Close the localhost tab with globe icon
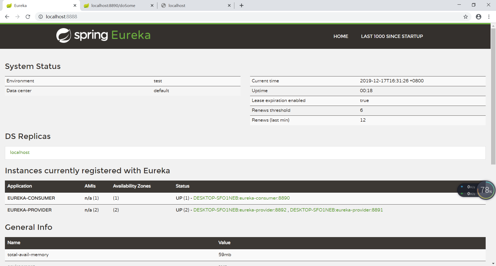 229,5
